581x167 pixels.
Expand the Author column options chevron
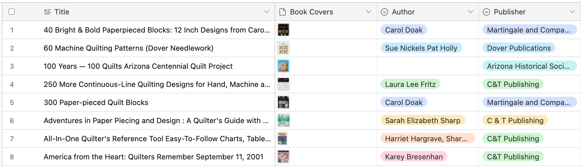click(470, 12)
